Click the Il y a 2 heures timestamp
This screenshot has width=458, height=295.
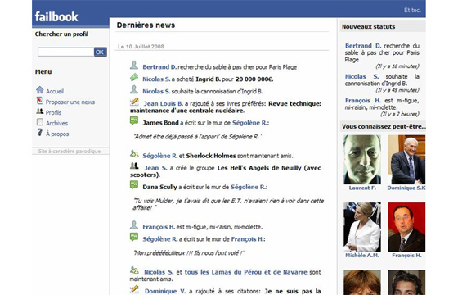point(400,114)
